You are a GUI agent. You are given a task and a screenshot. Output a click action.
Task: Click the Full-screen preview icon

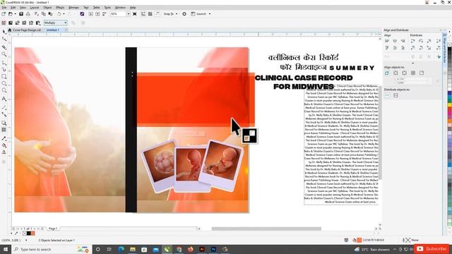[x=135, y=14]
